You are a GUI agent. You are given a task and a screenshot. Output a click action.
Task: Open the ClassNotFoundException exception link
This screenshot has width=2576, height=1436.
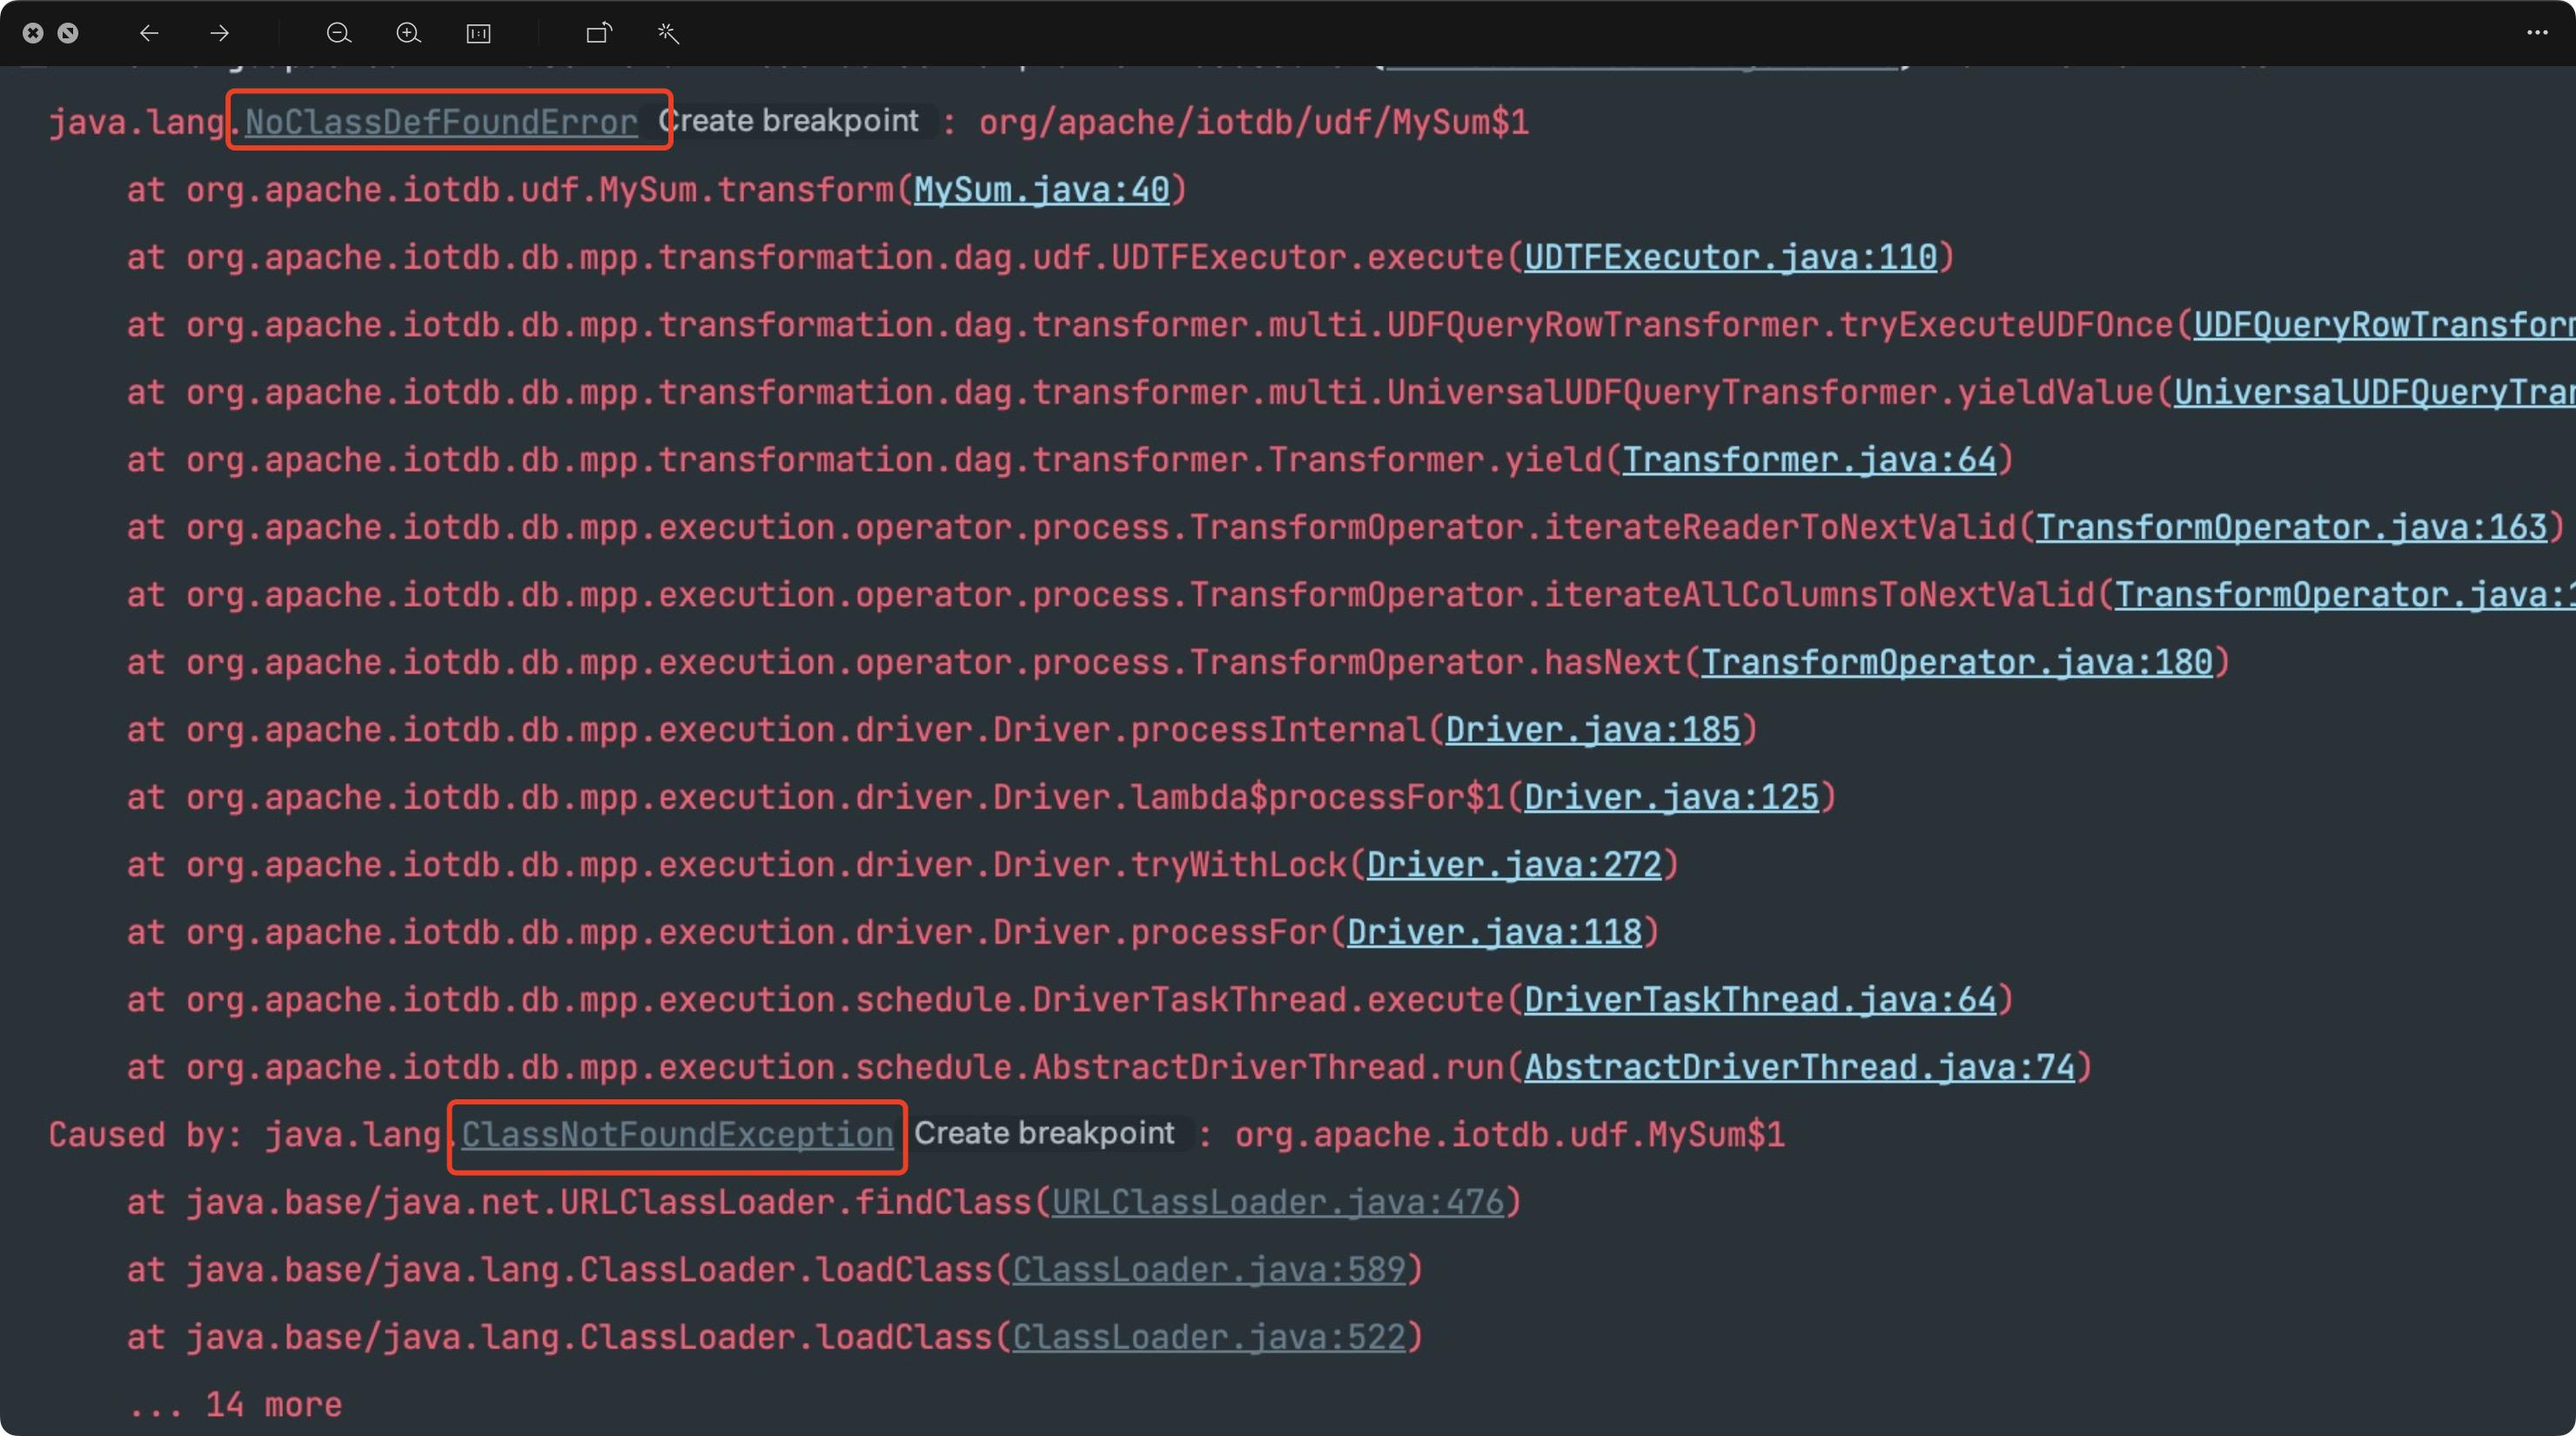[x=676, y=1134]
